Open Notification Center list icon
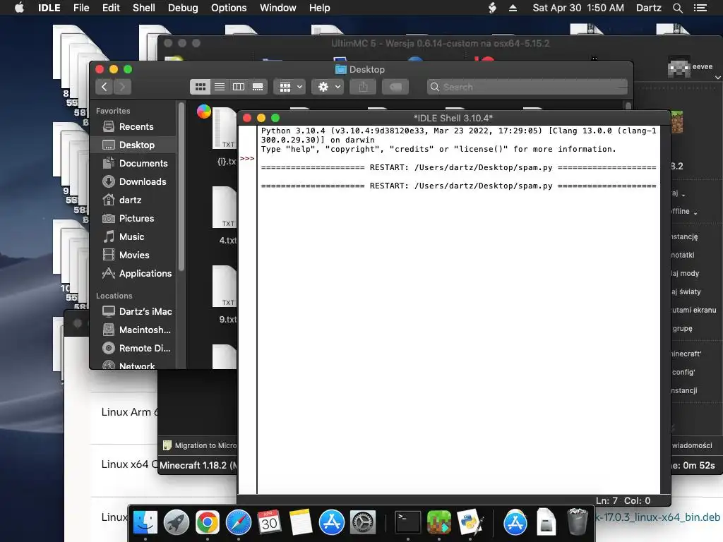723x542 pixels. coord(700,8)
